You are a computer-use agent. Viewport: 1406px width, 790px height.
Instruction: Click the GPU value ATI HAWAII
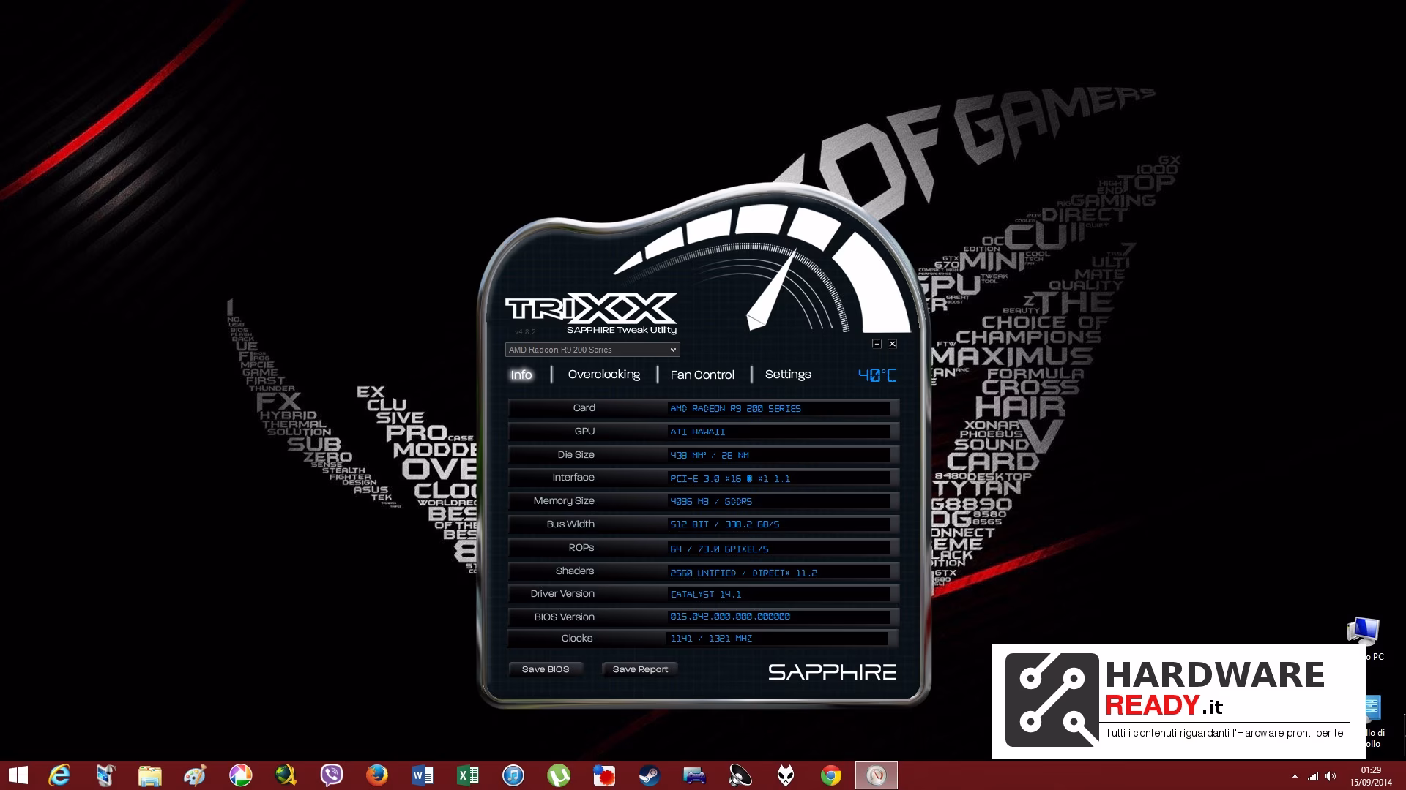coord(698,432)
